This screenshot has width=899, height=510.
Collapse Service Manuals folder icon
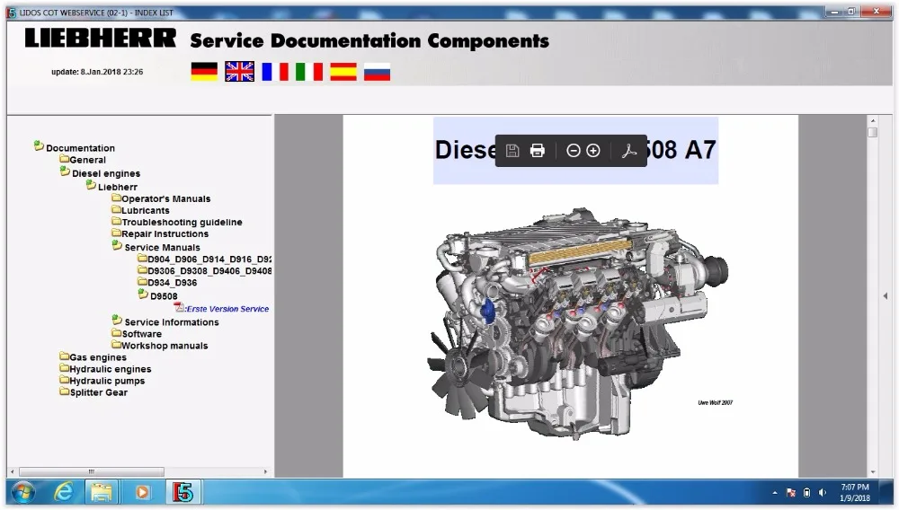(x=117, y=245)
